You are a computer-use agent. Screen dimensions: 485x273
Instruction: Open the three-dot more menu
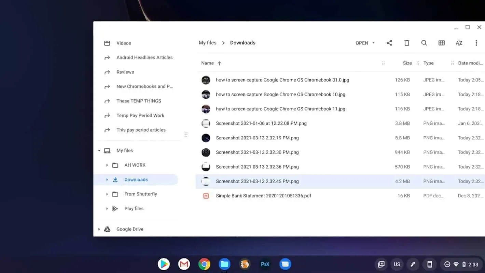point(476,43)
